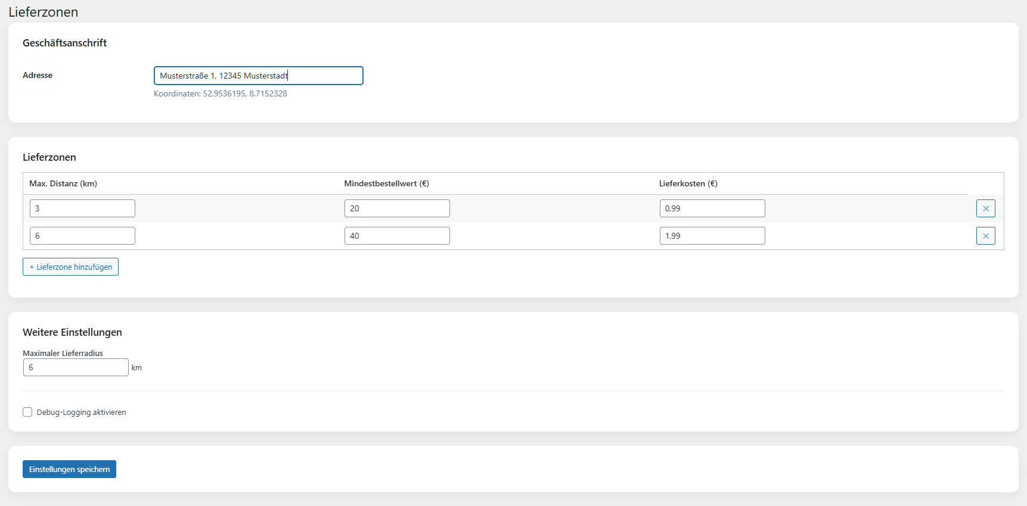
Task: Click the 'Lieferkosten (€)' column header
Action: [x=688, y=183]
